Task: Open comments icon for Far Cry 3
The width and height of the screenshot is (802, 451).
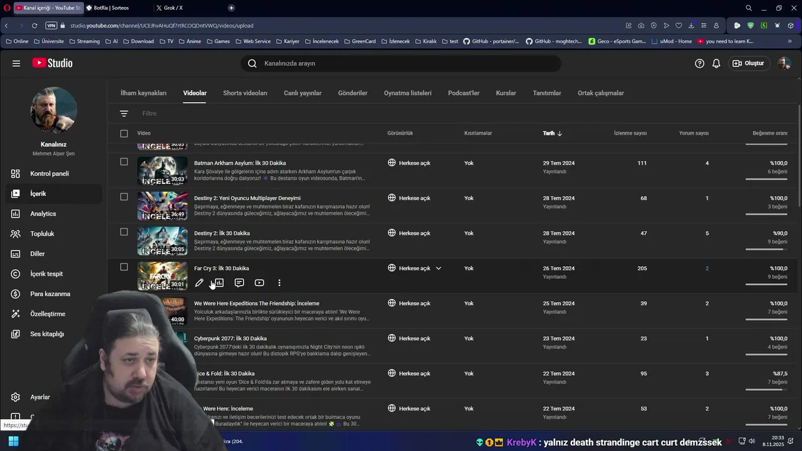Action: pos(239,283)
